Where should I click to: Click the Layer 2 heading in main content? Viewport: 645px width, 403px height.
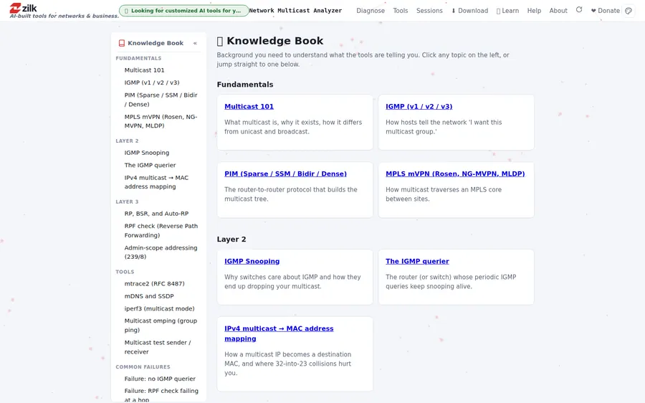tap(231, 240)
